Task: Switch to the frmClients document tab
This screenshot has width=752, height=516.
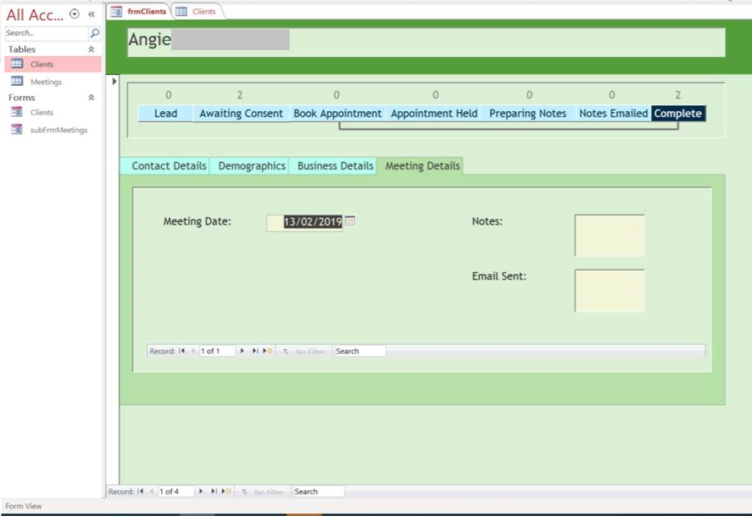Action: (139, 11)
